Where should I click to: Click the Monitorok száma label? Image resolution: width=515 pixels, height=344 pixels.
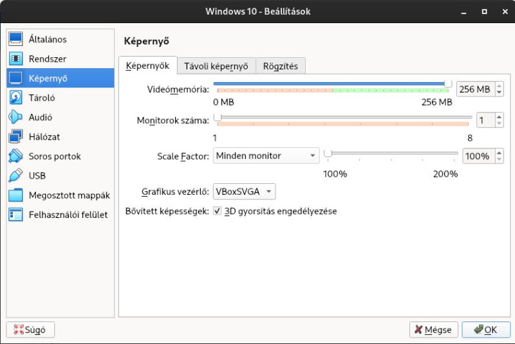[x=173, y=120]
